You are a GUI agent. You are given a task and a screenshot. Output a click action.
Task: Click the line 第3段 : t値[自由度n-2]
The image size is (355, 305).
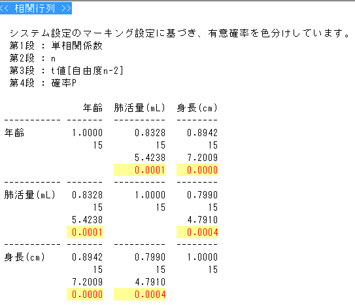[66, 71]
